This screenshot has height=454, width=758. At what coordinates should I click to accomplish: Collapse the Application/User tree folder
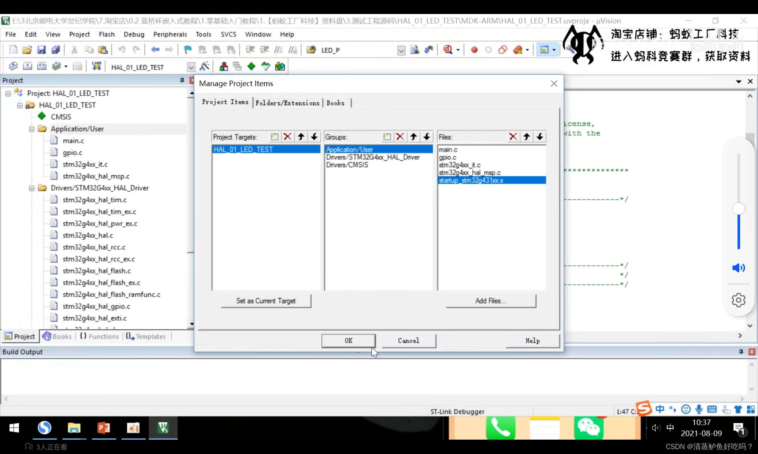pos(32,129)
